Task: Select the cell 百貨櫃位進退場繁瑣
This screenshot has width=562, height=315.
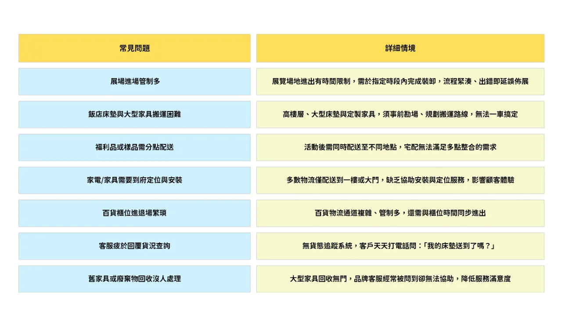Action: tap(134, 213)
